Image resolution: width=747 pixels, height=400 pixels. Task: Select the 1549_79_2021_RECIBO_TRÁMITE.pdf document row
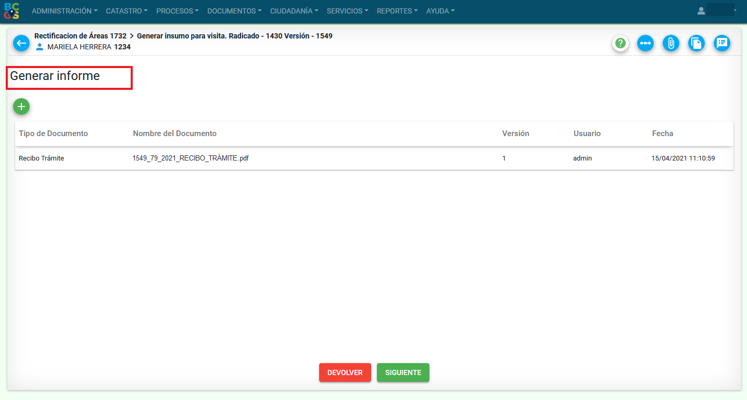pyautogui.click(x=191, y=158)
